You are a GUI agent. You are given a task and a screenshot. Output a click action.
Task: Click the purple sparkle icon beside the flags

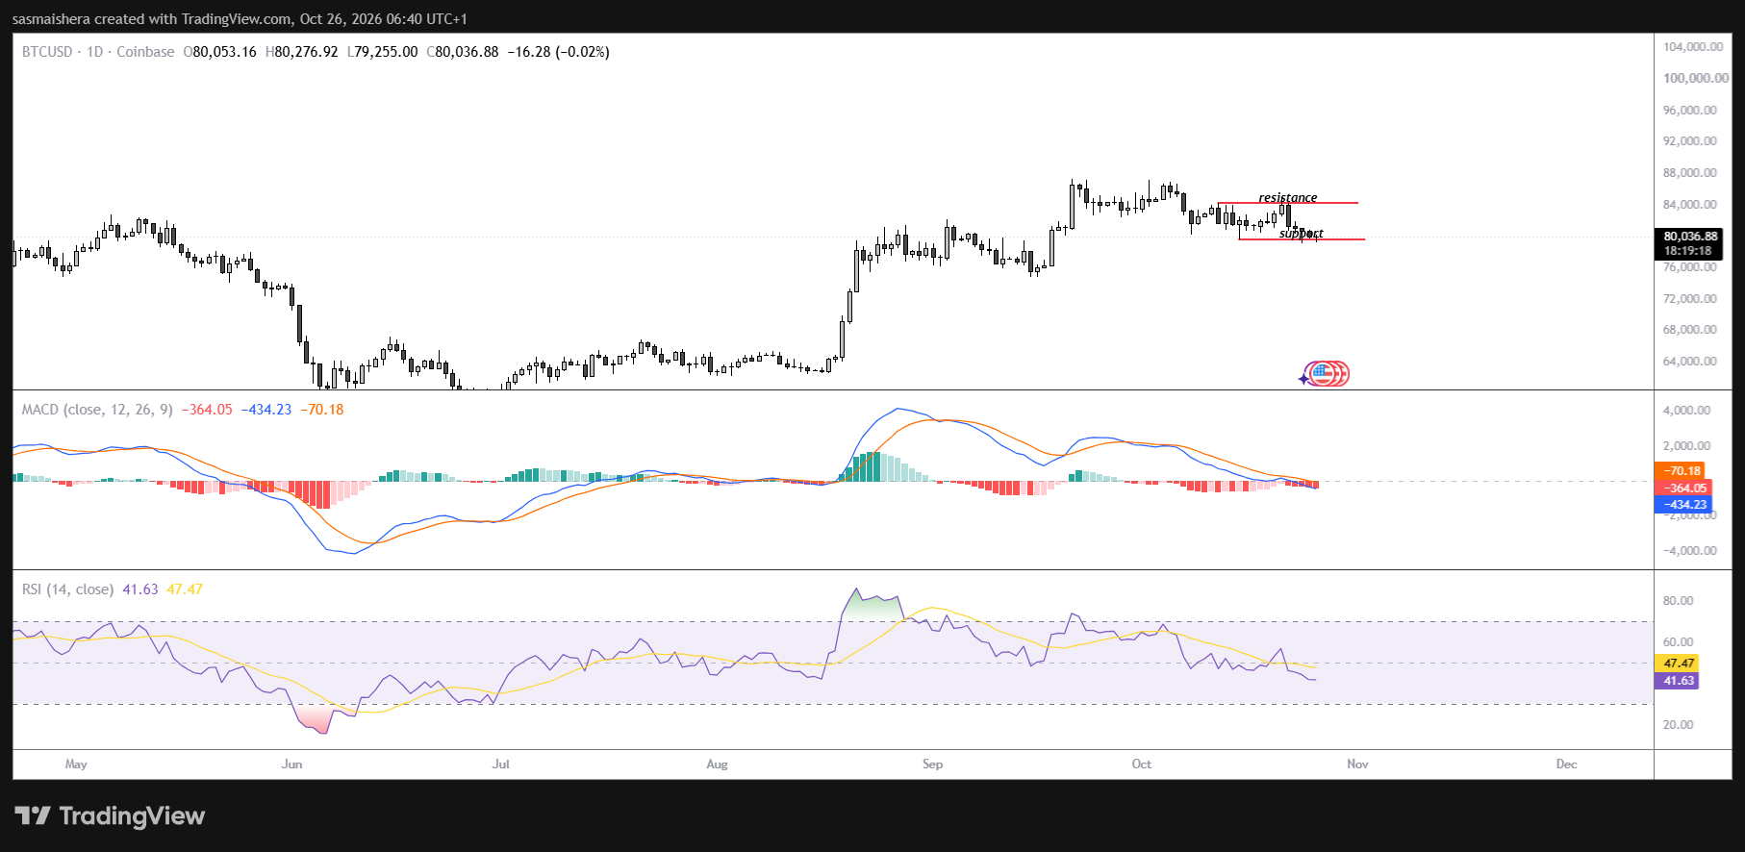(1303, 379)
